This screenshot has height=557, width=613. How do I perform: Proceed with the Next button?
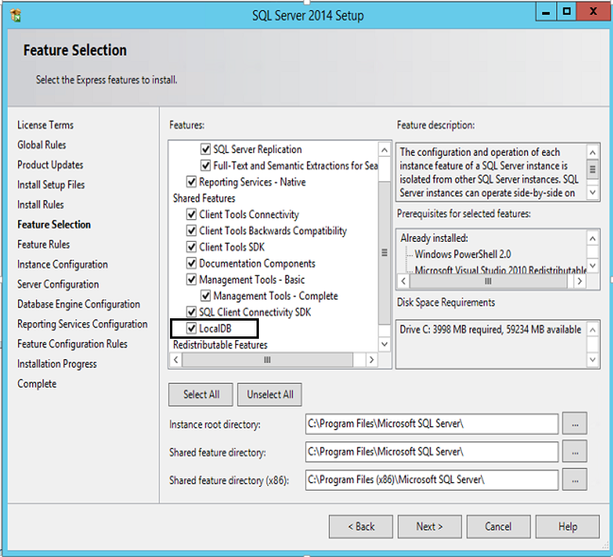(x=430, y=526)
